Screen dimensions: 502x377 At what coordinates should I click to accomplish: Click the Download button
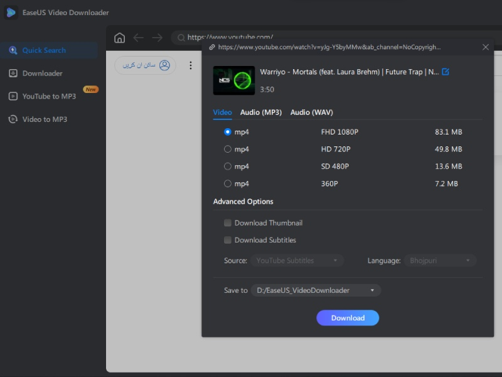pyautogui.click(x=348, y=318)
